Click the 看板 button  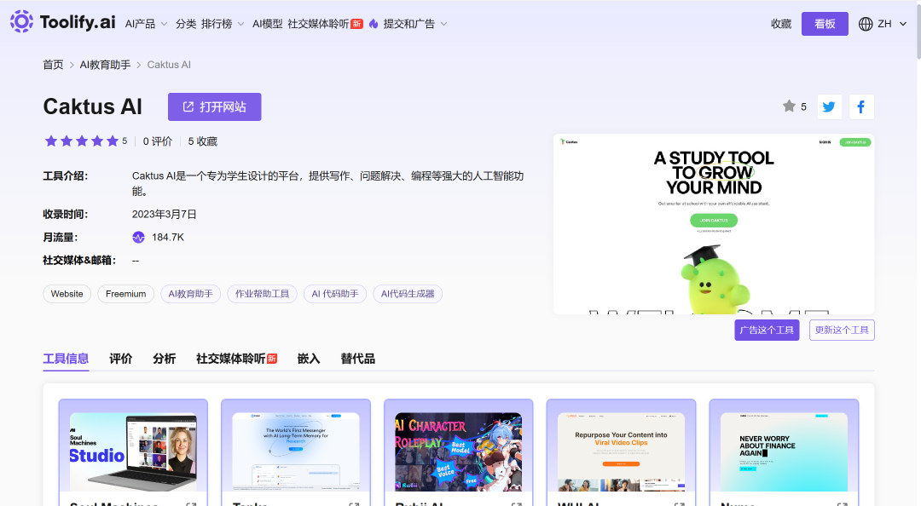[825, 24]
